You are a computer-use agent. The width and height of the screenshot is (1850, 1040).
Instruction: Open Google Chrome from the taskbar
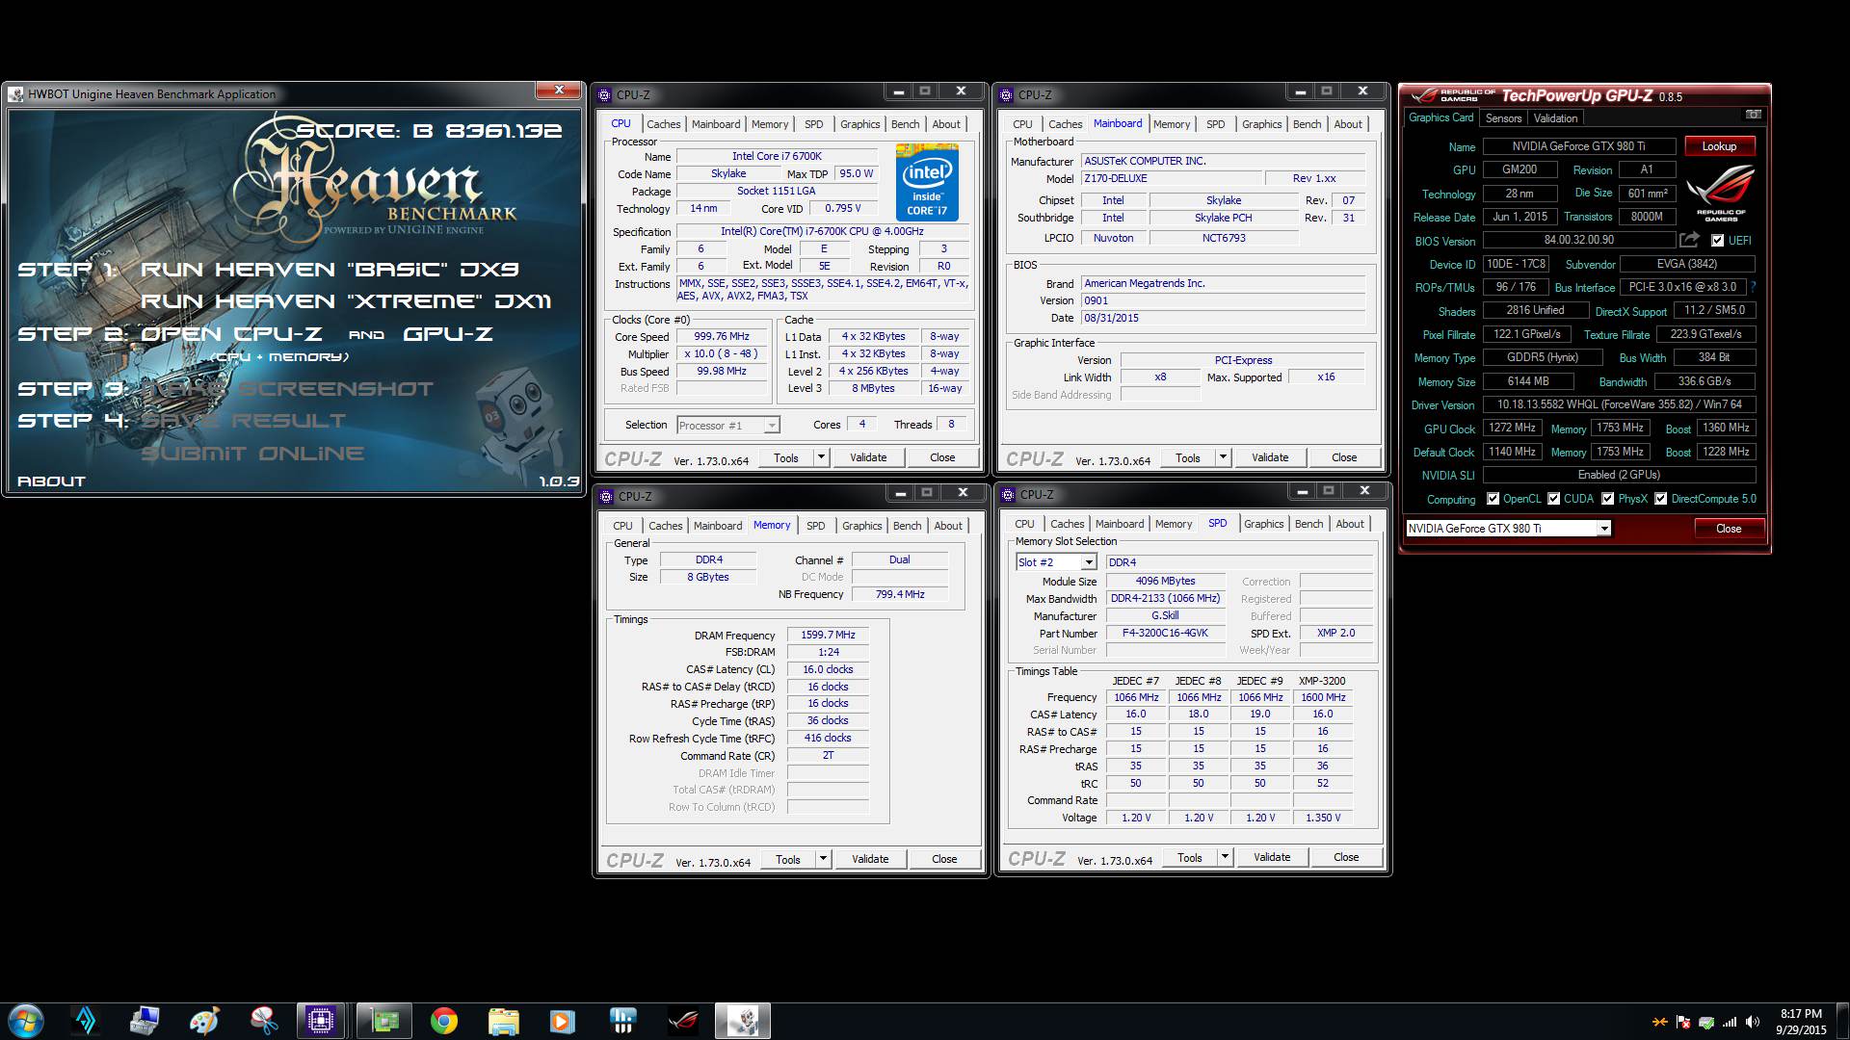[x=443, y=1021]
